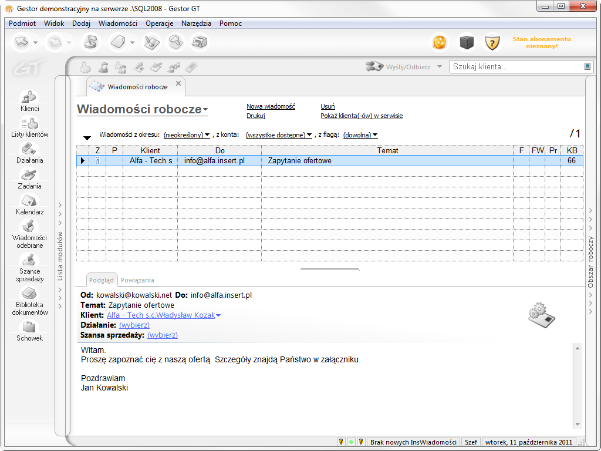Open the Klienci module in sidebar

coord(29,100)
